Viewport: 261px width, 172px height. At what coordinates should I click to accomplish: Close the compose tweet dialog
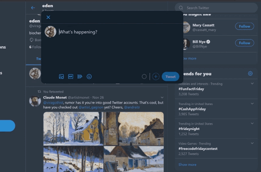(48, 17)
